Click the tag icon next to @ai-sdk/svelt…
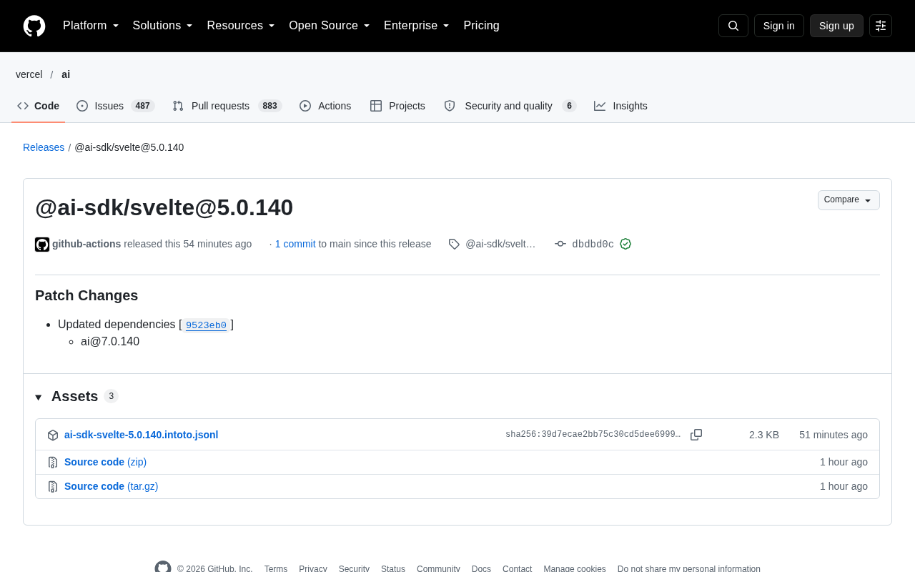The image size is (915, 572). [x=454, y=244]
